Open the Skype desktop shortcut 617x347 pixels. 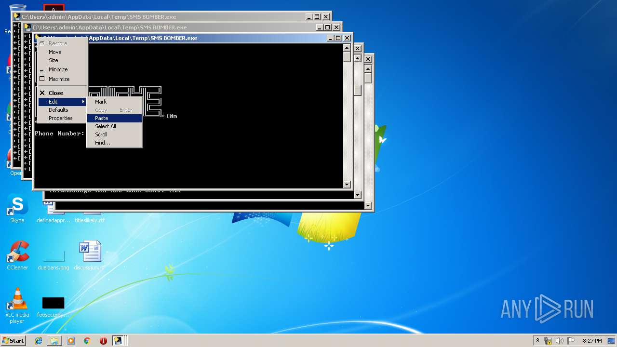coord(17,209)
